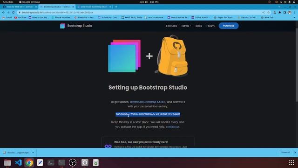Bookmark this page with the star icon
This screenshot has height=168, width=298.
coord(268,13)
